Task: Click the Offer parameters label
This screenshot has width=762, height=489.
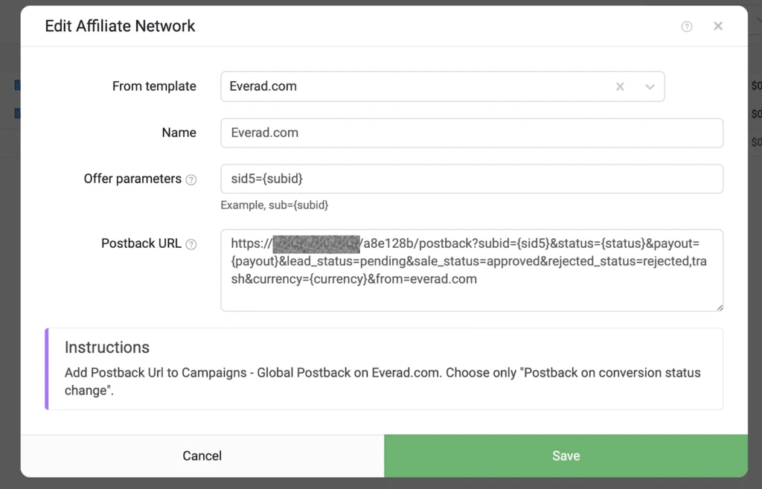Action: (x=132, y=179)
